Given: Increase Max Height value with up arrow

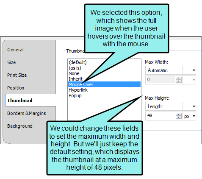Looking at the screenshot, I should tap(179, 115).
